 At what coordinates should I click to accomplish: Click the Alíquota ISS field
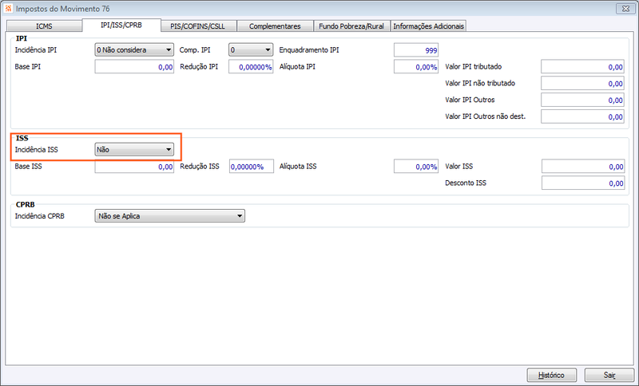coord(416,167)
